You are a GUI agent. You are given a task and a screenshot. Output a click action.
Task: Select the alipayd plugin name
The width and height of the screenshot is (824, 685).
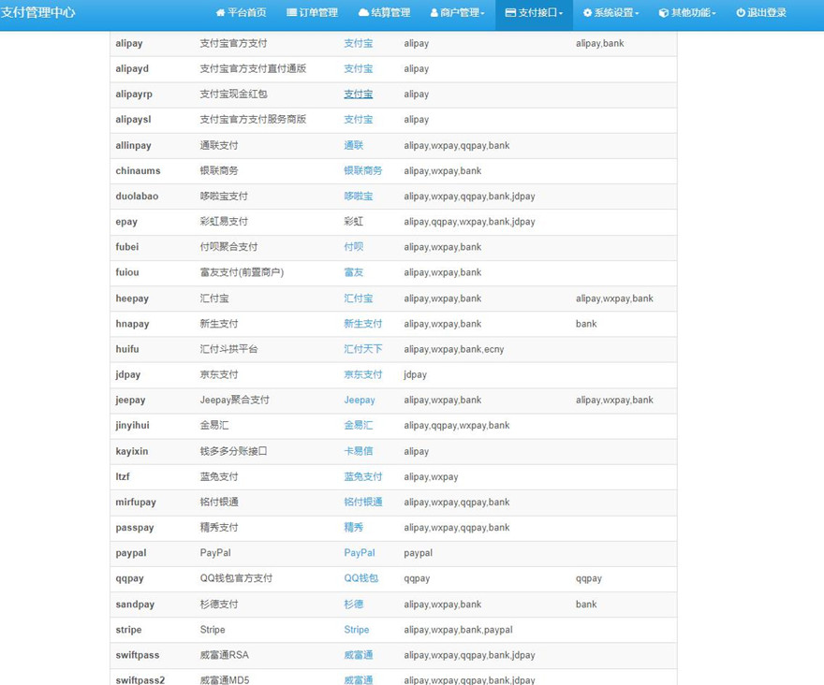tap(132, 69)
